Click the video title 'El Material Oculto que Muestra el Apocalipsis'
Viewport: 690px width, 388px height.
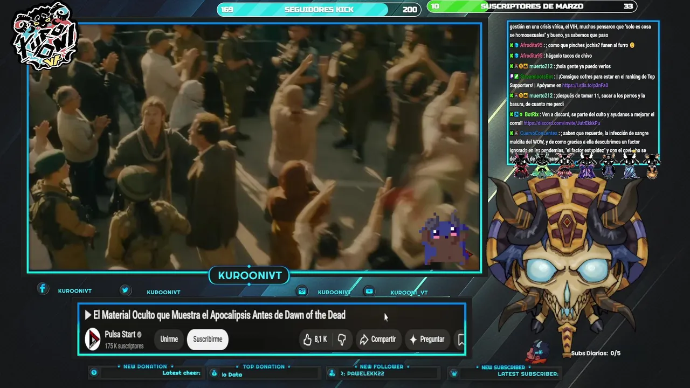point(219,315)
